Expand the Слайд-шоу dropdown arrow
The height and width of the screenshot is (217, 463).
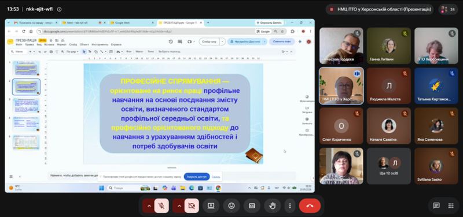click(x=223, y=42)
